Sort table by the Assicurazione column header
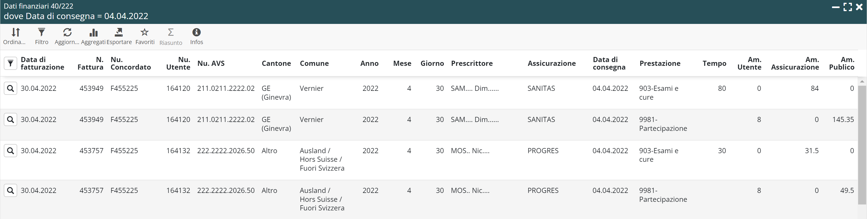Viewport: 867px width, 219px height. pyautogui.click(x=551, y=63)
